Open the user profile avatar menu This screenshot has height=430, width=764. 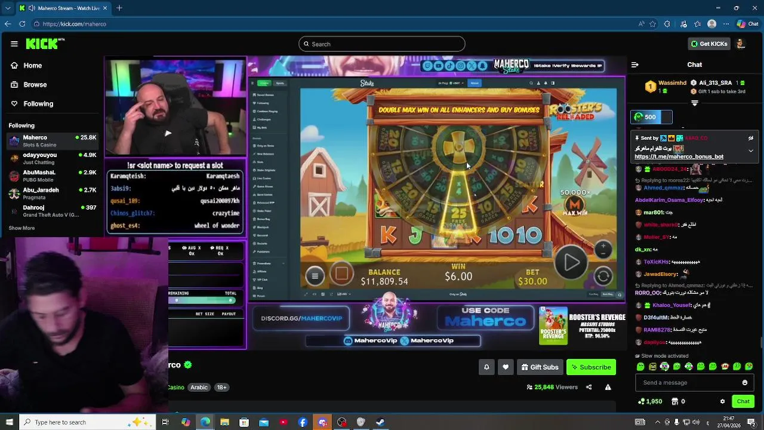[740, 44]
